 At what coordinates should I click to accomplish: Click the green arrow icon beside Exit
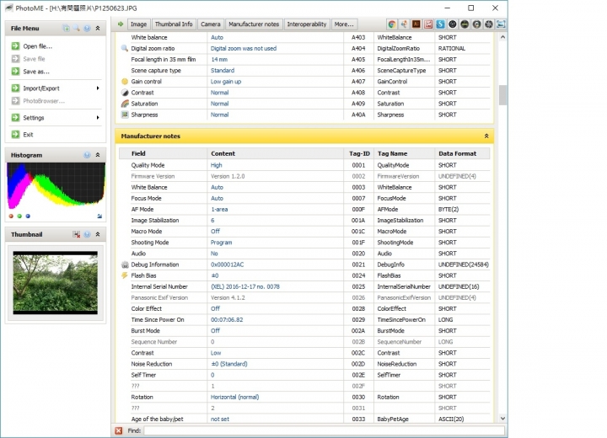[15, 134]
